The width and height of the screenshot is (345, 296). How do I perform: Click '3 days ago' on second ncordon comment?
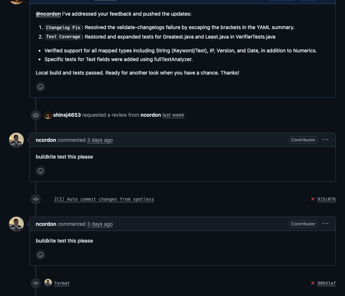point(100,224)
